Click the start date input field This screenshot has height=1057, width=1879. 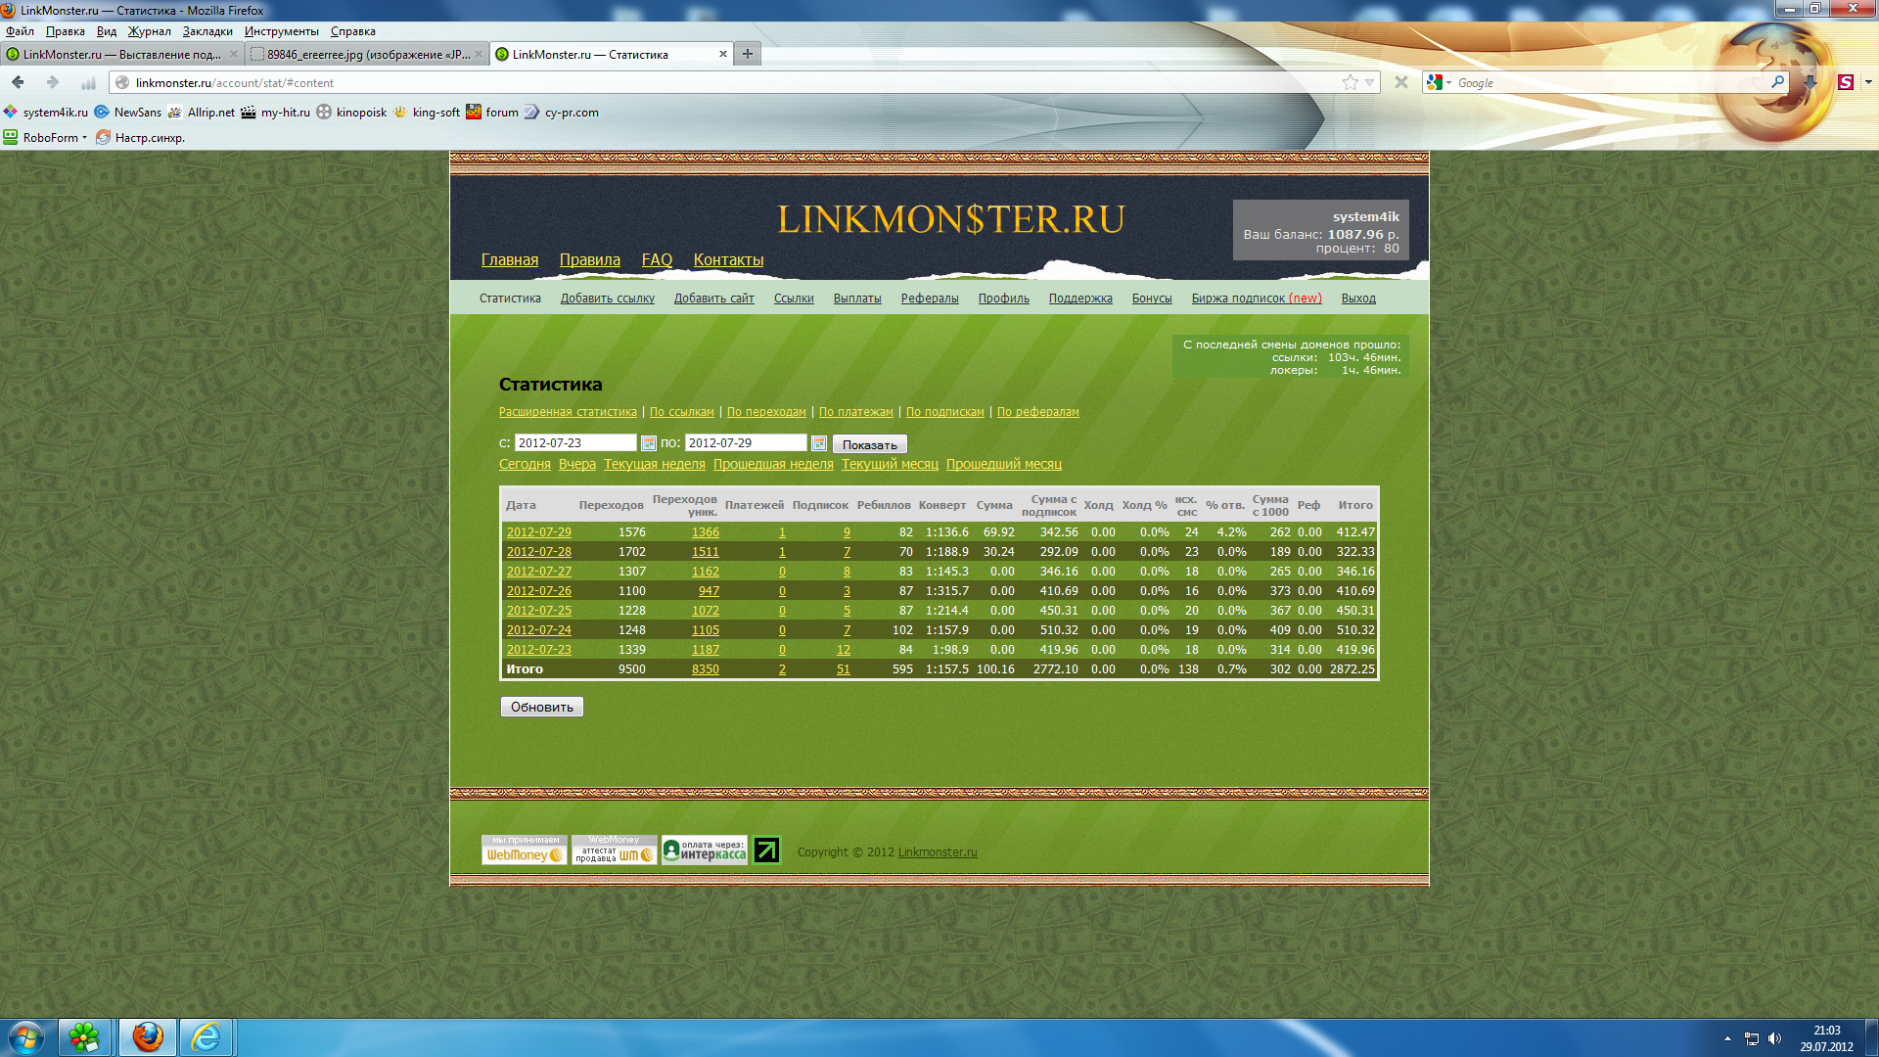click(575, 443)
